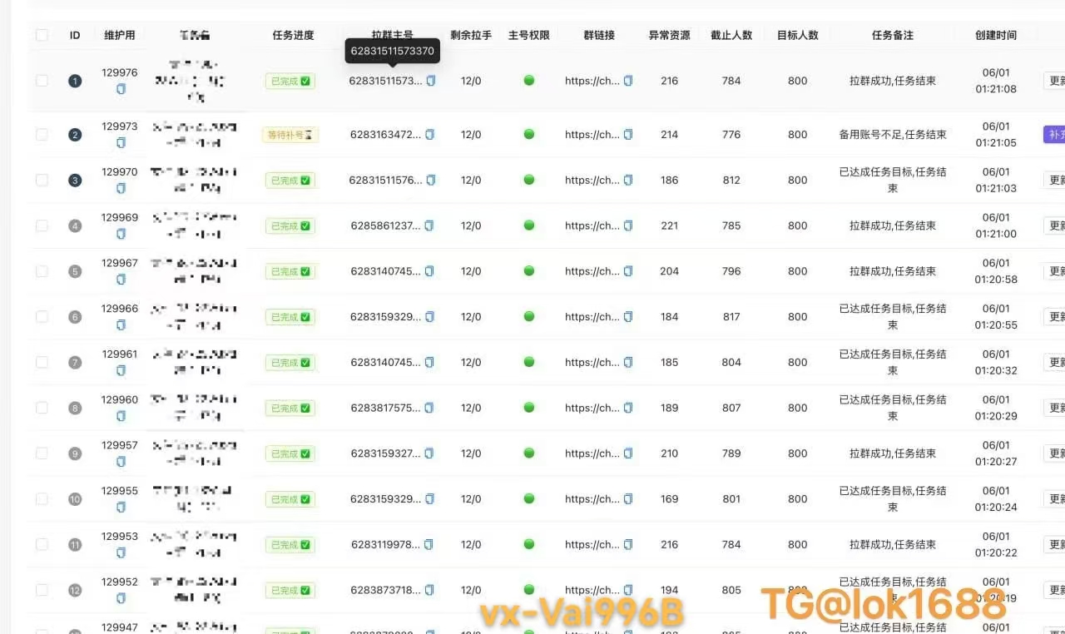Click the 更新 button in the first row
The width and height of the screenshot is (1065, 634).
(x=1055, y=81)
